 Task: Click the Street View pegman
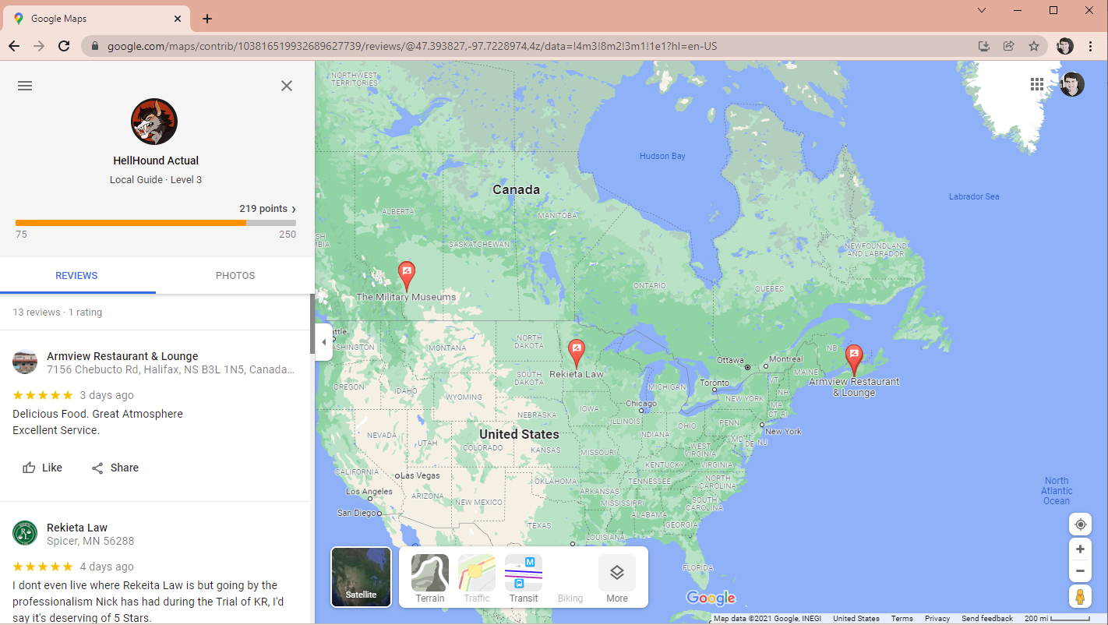1080,597
